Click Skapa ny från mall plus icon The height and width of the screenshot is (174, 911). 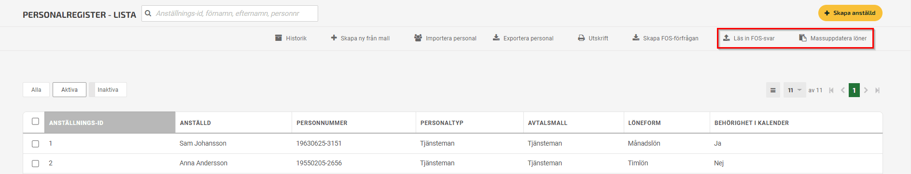click(x=334, y=37)
